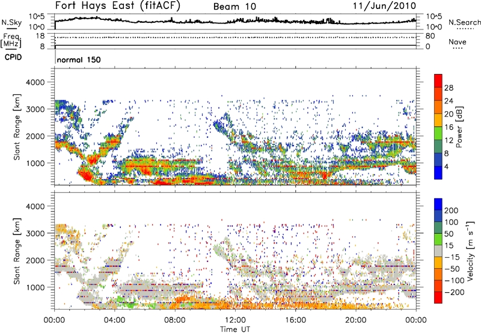Click the '16:00' time axis label

[x=295, y=320]
